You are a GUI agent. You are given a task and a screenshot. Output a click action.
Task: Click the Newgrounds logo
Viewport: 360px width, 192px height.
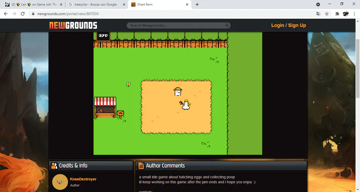(73, 25)
